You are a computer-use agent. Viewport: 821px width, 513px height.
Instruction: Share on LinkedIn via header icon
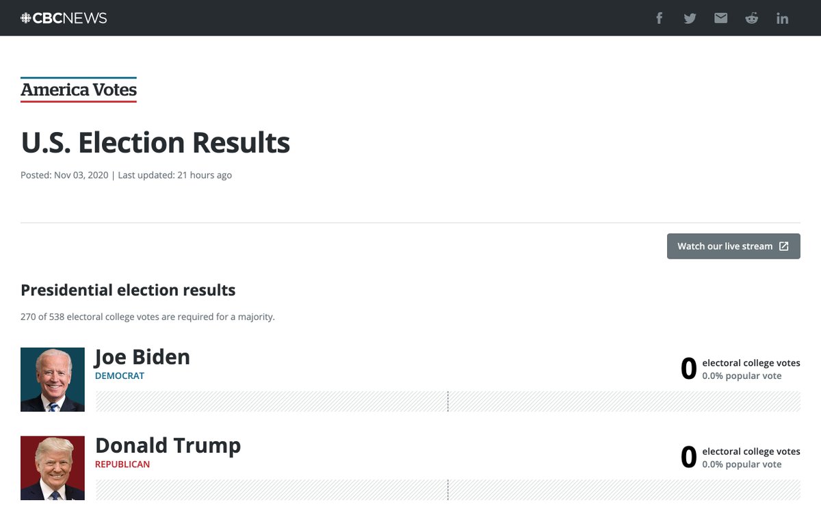coord(782,18)
